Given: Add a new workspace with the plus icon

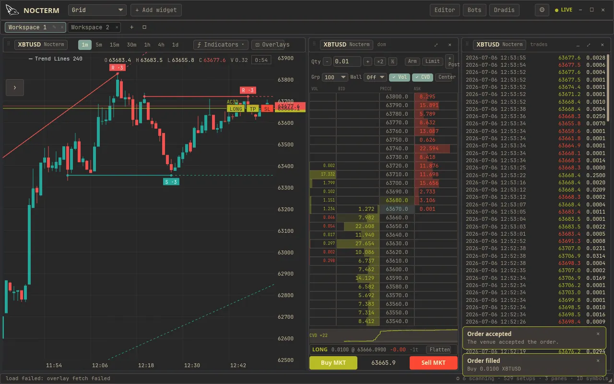Looking at the screenshot, I should pos(132,27).
